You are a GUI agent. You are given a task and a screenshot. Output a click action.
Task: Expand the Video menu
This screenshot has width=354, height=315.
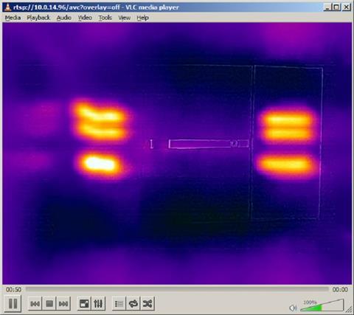point(85,18)
